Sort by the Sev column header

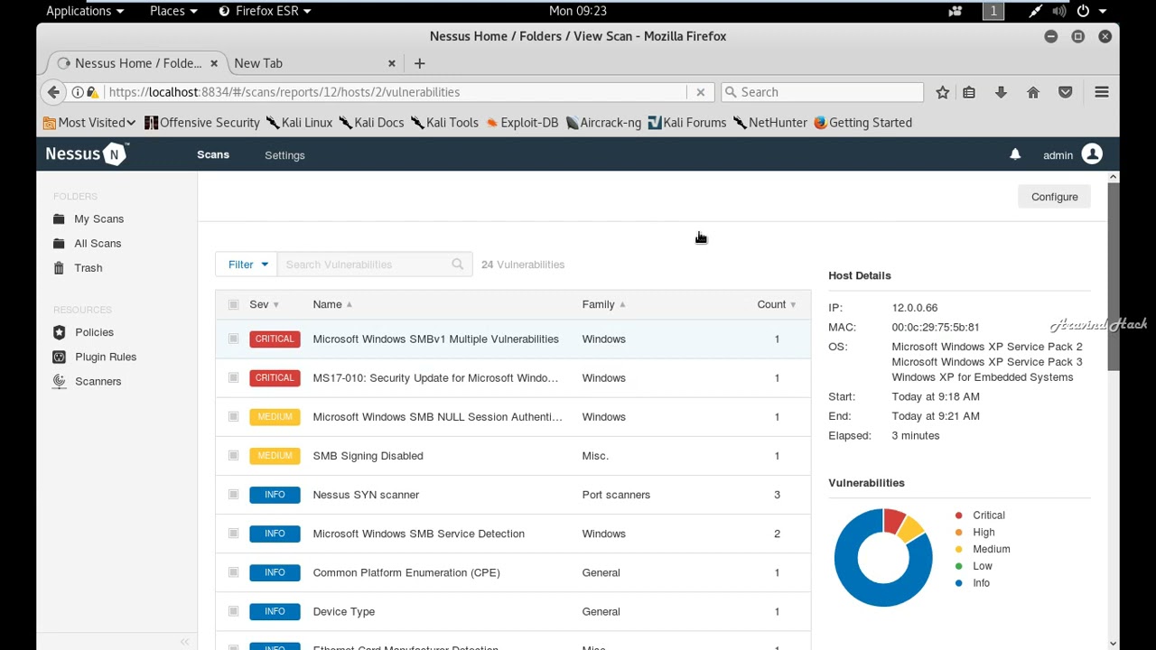(x=264, y=304)
